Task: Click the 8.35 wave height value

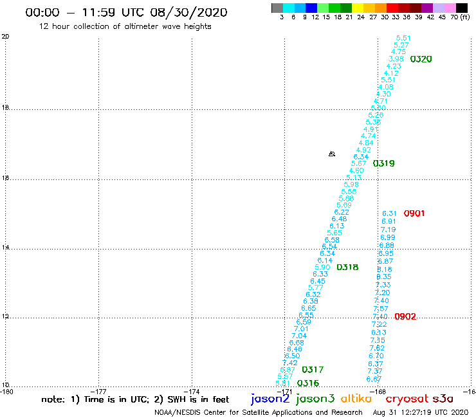Action: (384, 277)
